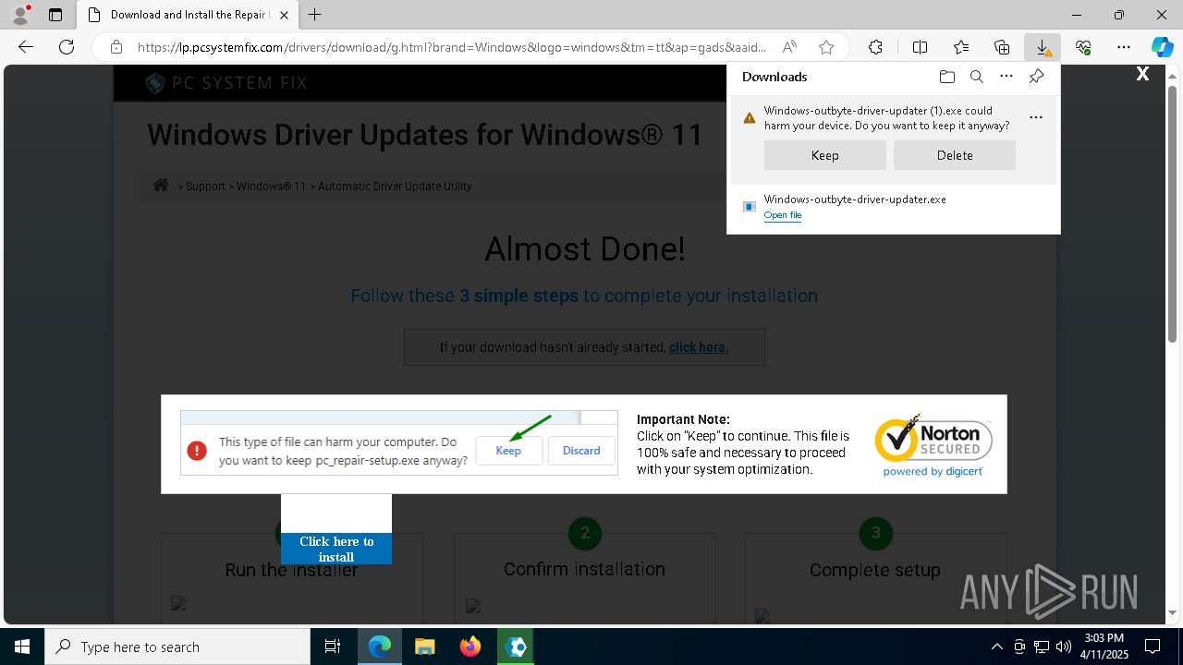Close the overlay with X
Image resolution: width=1183 pixels, height=665 pixels.
pos(1142,74)
